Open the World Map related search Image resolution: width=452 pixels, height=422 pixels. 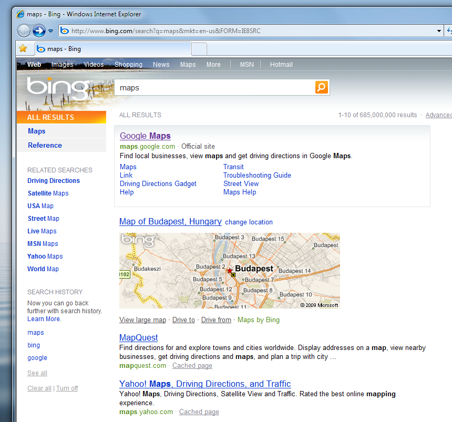tap(43, 269)
